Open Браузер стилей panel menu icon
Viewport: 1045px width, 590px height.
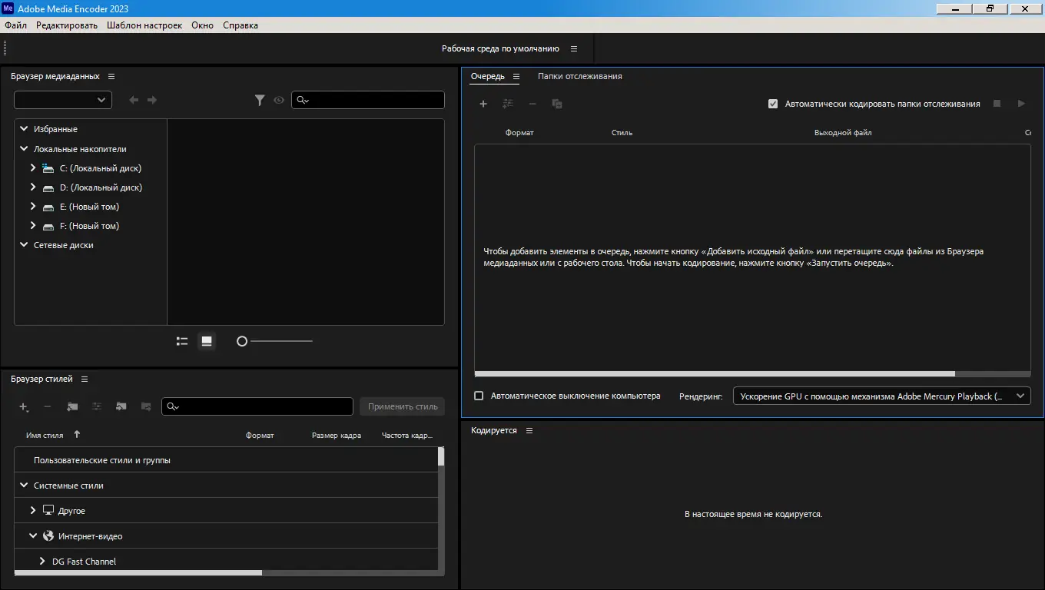[85, 380]
